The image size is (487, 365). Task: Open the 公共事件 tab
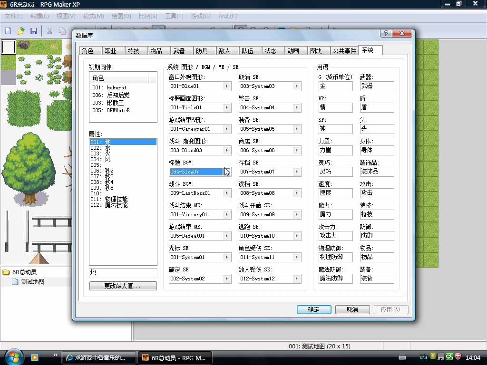pos(344,51)
